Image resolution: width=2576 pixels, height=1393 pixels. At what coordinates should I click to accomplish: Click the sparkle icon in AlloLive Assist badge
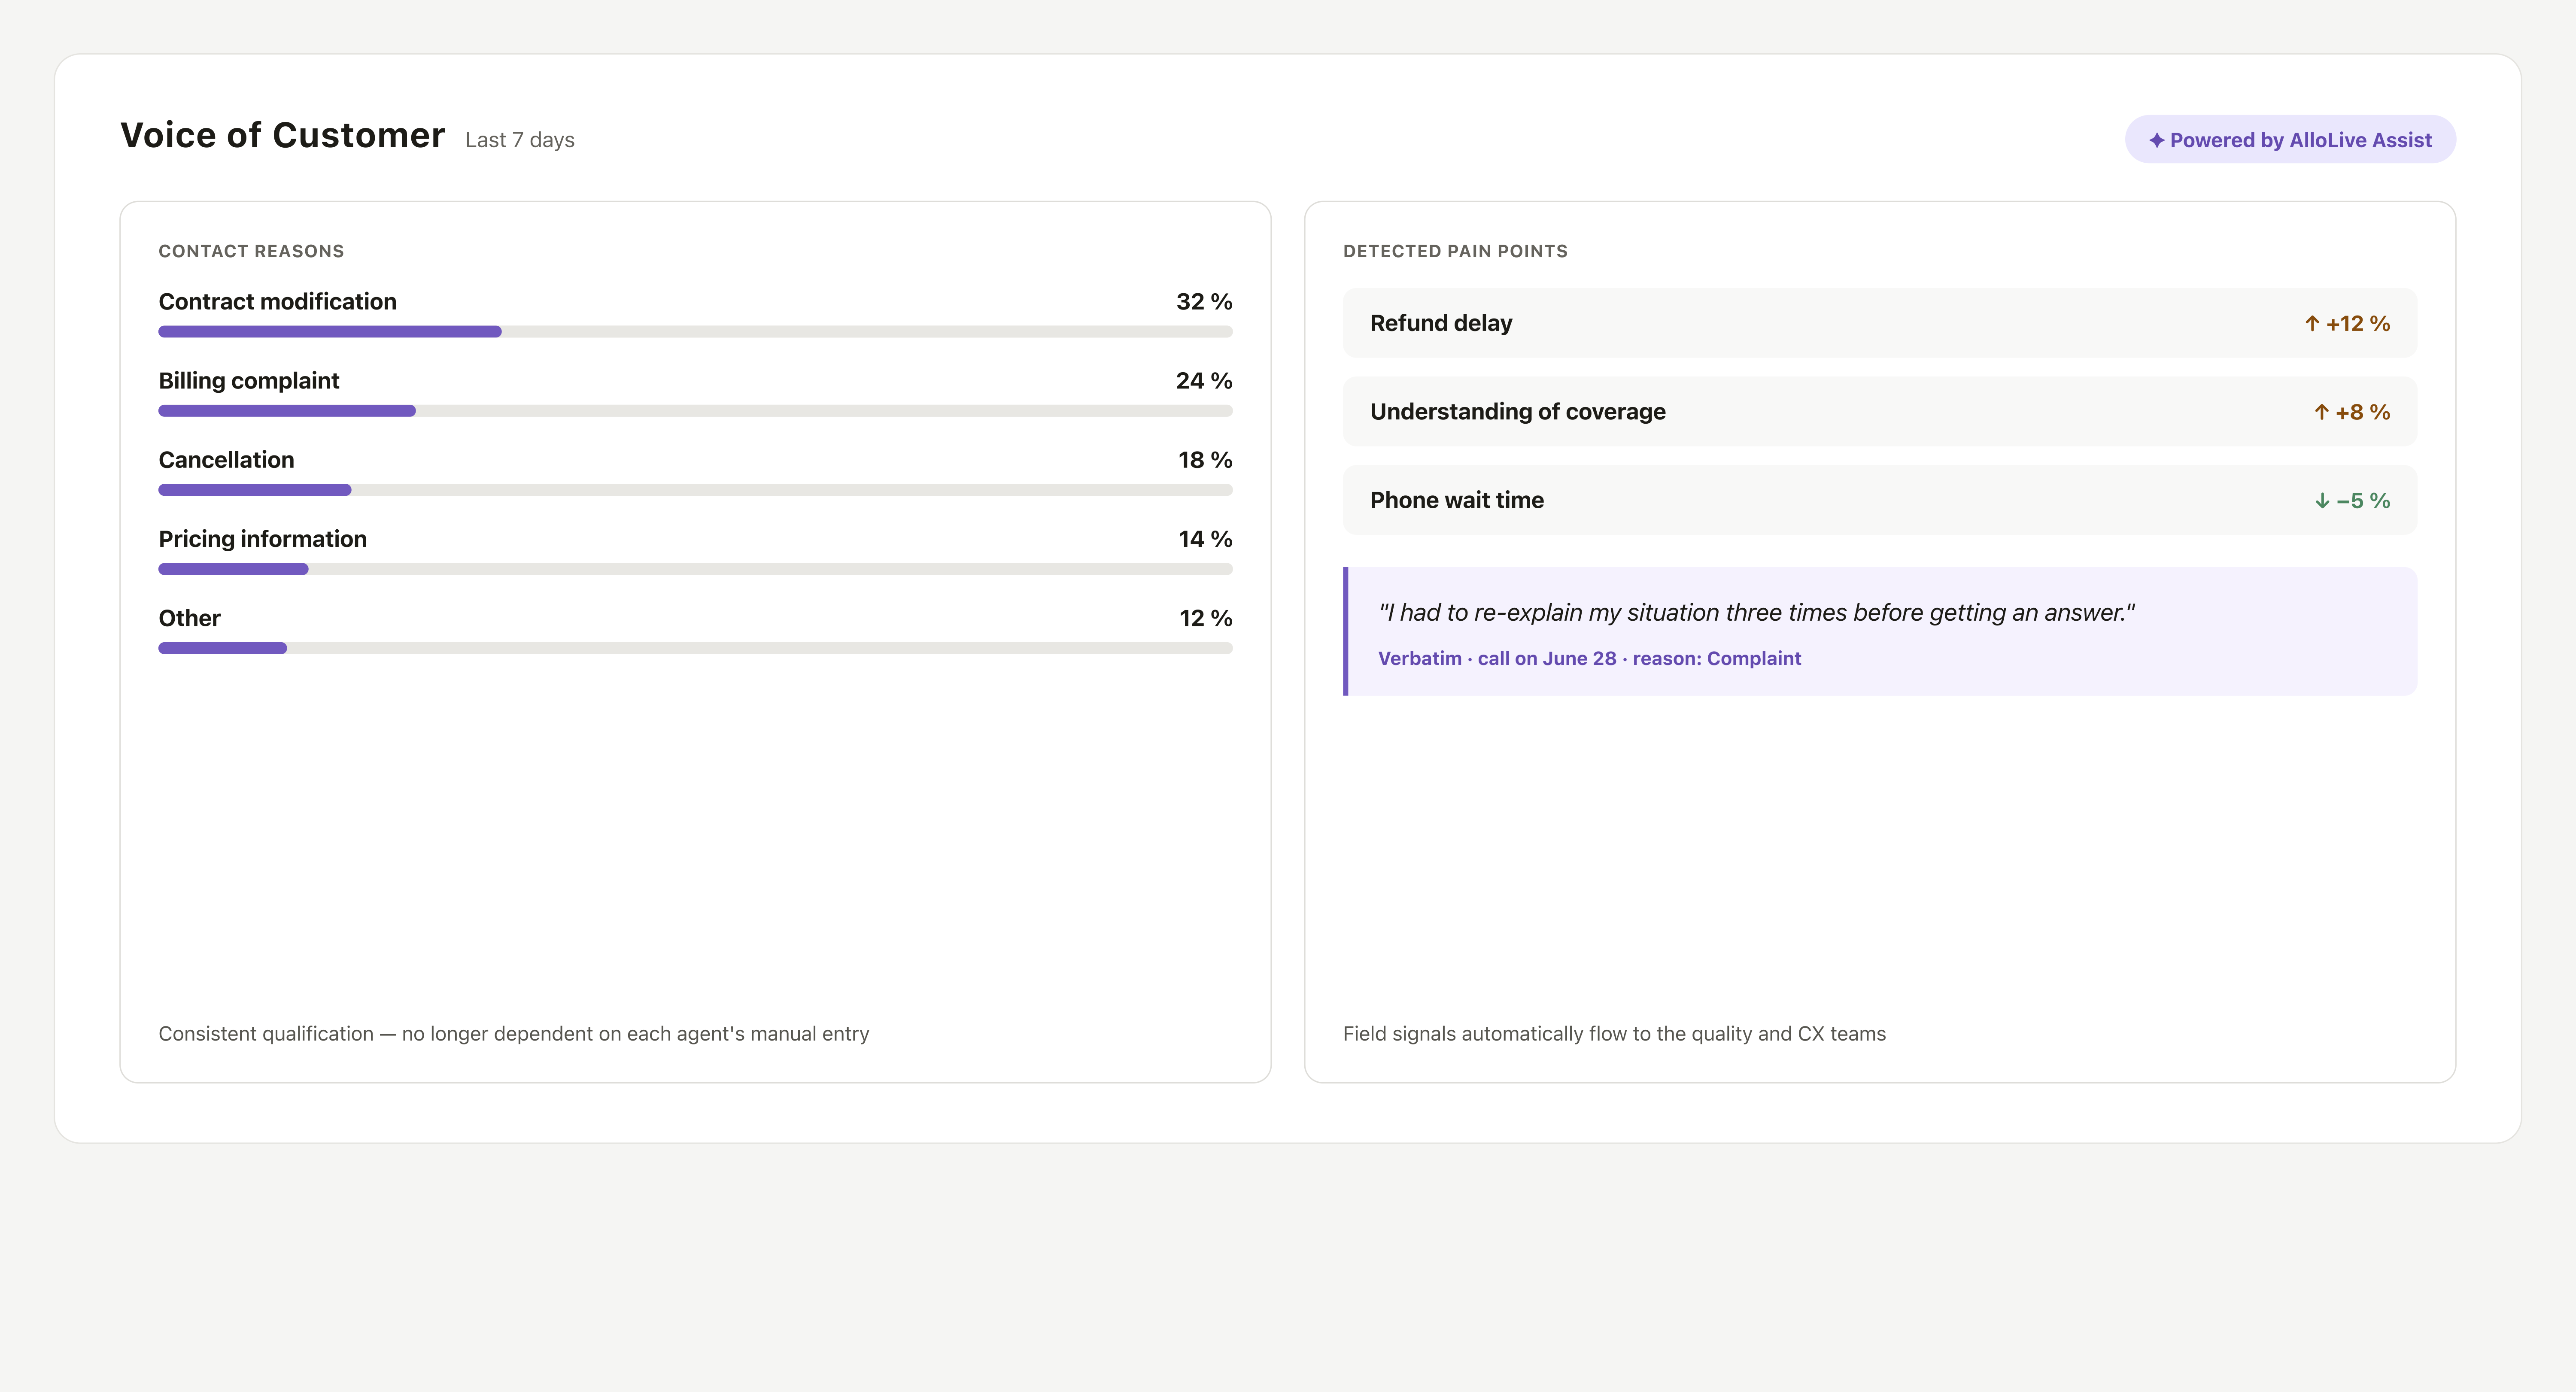(x=2156, y=140)
